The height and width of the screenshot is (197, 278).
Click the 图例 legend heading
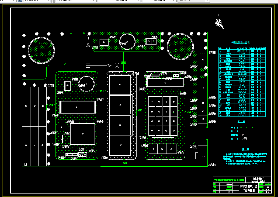(241, 122)
